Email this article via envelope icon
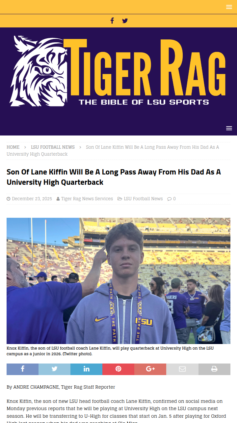 point(182,369)
